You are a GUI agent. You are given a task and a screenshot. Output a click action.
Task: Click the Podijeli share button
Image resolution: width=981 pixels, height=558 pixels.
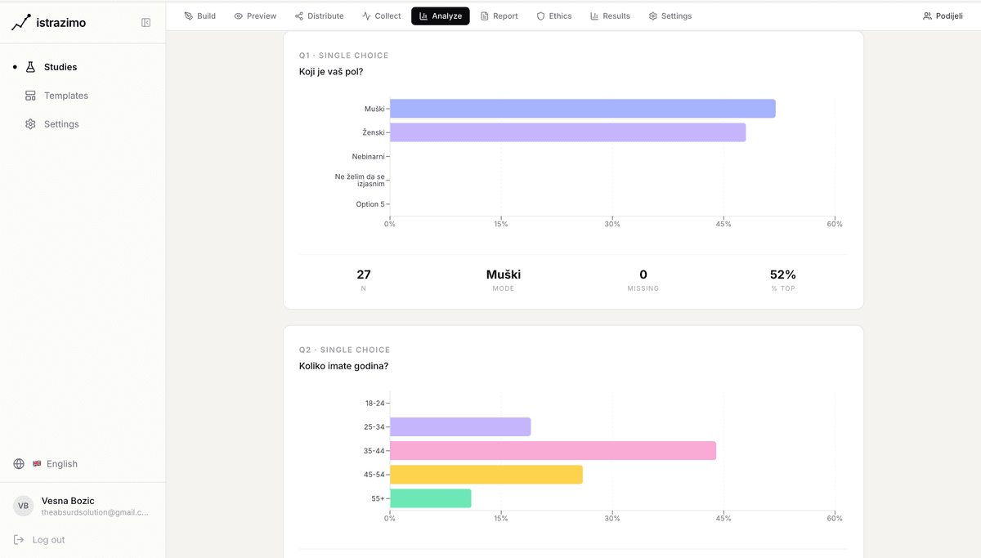[942, 16]
